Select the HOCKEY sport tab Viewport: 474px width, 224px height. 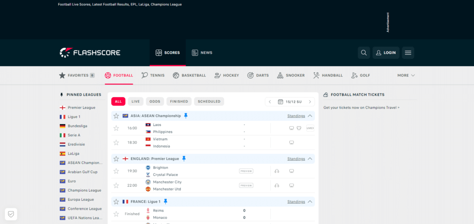pos(227,75)
